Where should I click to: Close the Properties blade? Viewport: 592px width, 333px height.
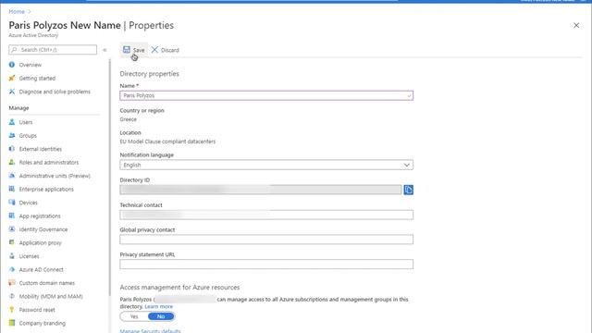pyautogui.click(x=576, y=25)
